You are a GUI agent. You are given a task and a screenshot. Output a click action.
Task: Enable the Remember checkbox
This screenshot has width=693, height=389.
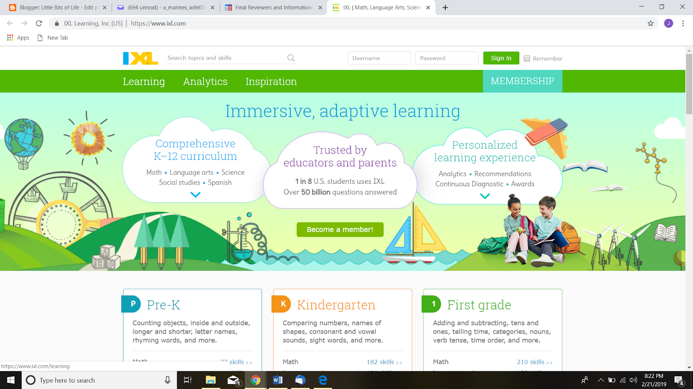tap(527, 58)
